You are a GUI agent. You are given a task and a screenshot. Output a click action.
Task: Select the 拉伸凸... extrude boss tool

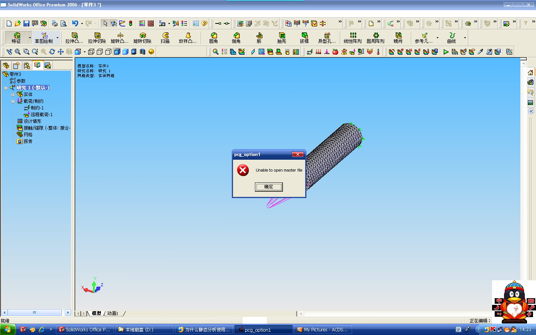[74, 38]
